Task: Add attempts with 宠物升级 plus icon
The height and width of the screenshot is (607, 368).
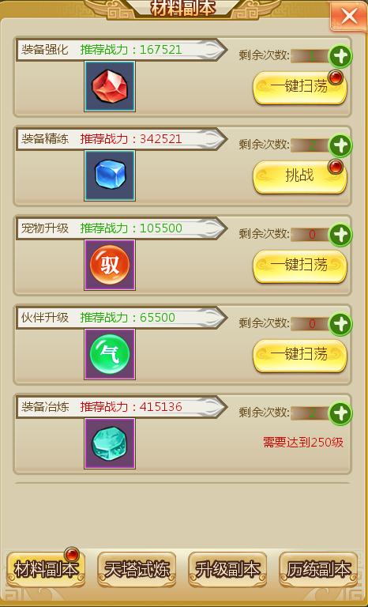Action: pos(340,235)
